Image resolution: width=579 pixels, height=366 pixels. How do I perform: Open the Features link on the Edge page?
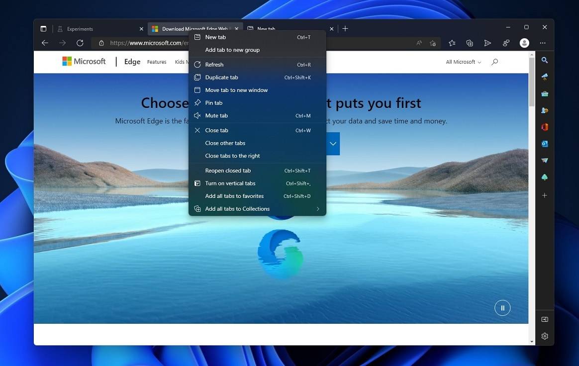coord(157,62)
